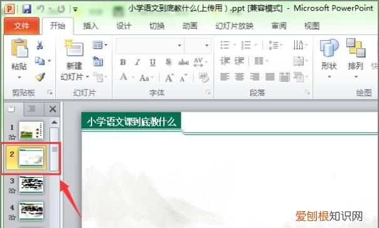This screenshot has width=379, height=228.
Task: Click the Font Color A button
Action: [124, 77]
